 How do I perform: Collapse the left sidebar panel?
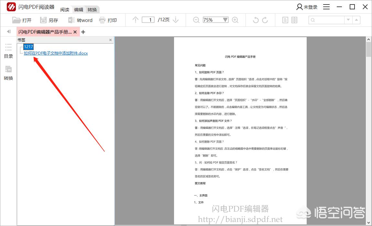coord(9,32)
